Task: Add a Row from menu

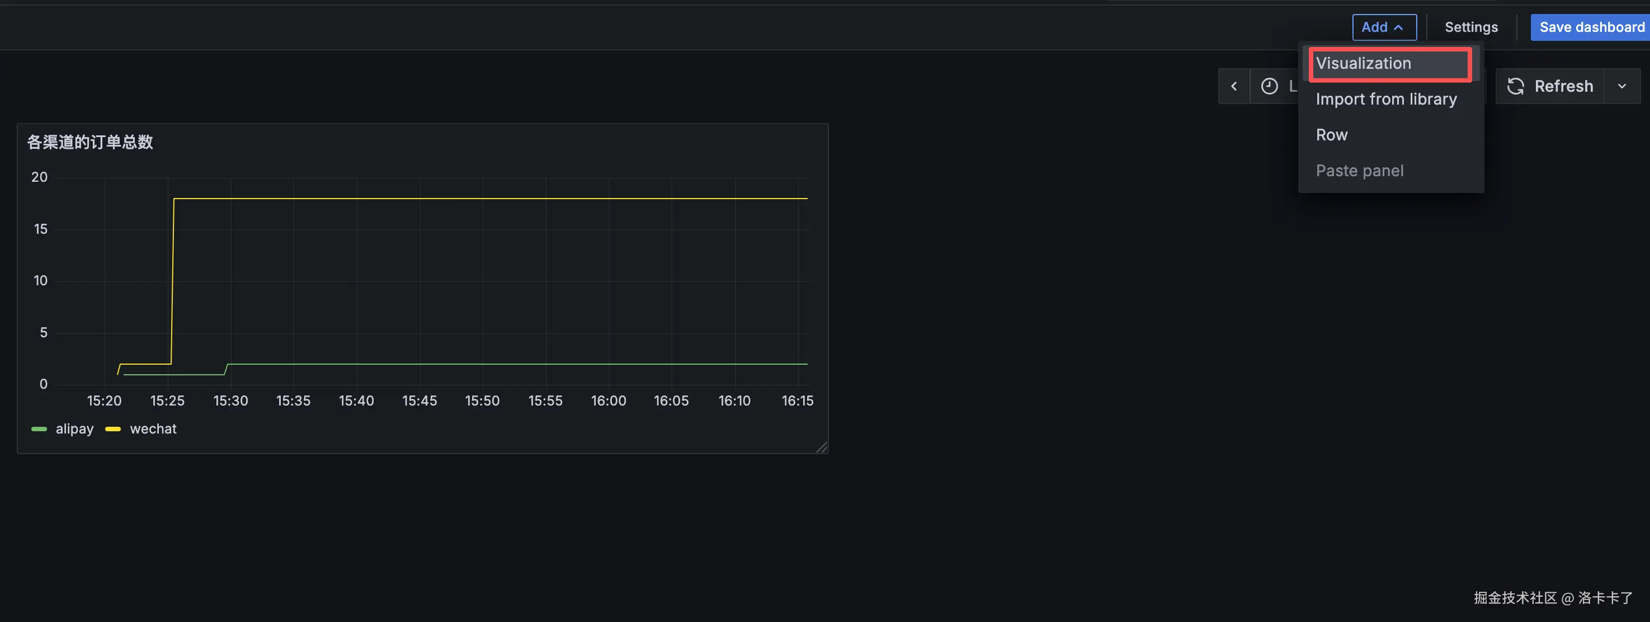Action: (x=1332, y=135)
